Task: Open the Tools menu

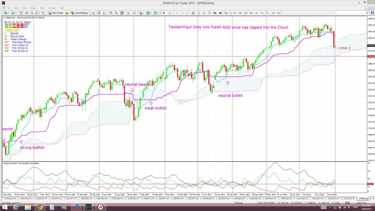Action: [x=42, y=8]
